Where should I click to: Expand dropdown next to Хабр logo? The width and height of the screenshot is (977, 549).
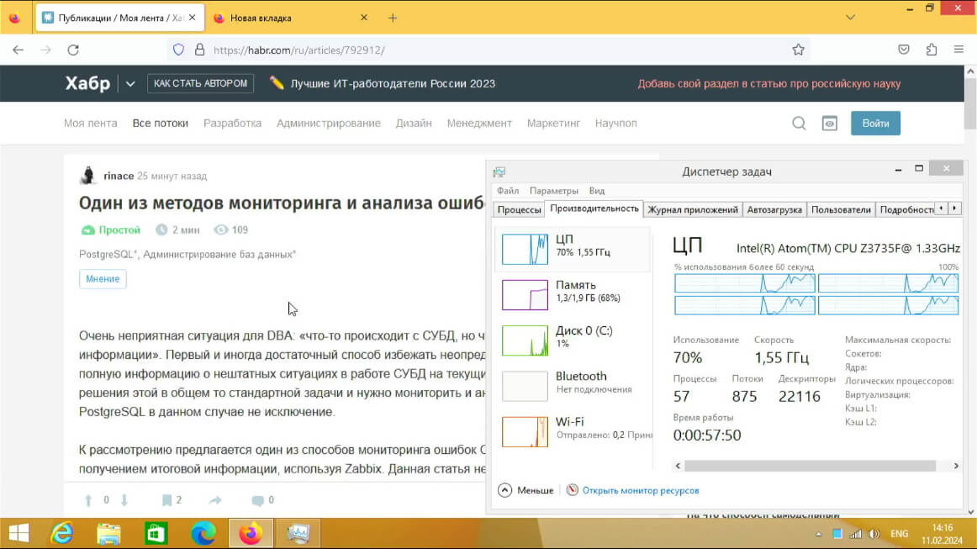[x=129, y=83]
